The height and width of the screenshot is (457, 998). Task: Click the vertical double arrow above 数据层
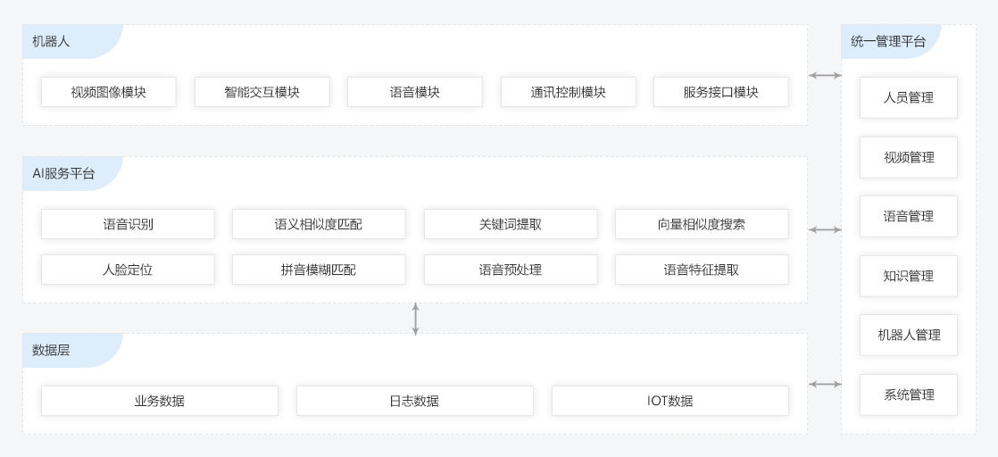click(x=415, y=319)
